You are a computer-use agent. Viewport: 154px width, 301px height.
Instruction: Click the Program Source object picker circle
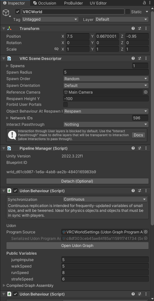pos(146,232)
